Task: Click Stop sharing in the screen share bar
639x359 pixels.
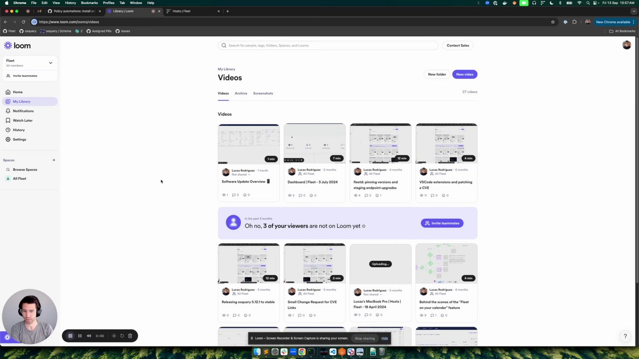Action: coord(364,339)
